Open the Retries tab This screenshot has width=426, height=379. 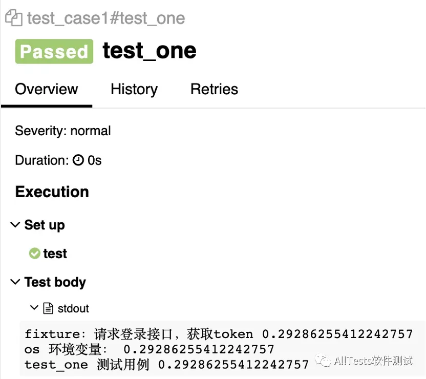[x=214, y=89]
